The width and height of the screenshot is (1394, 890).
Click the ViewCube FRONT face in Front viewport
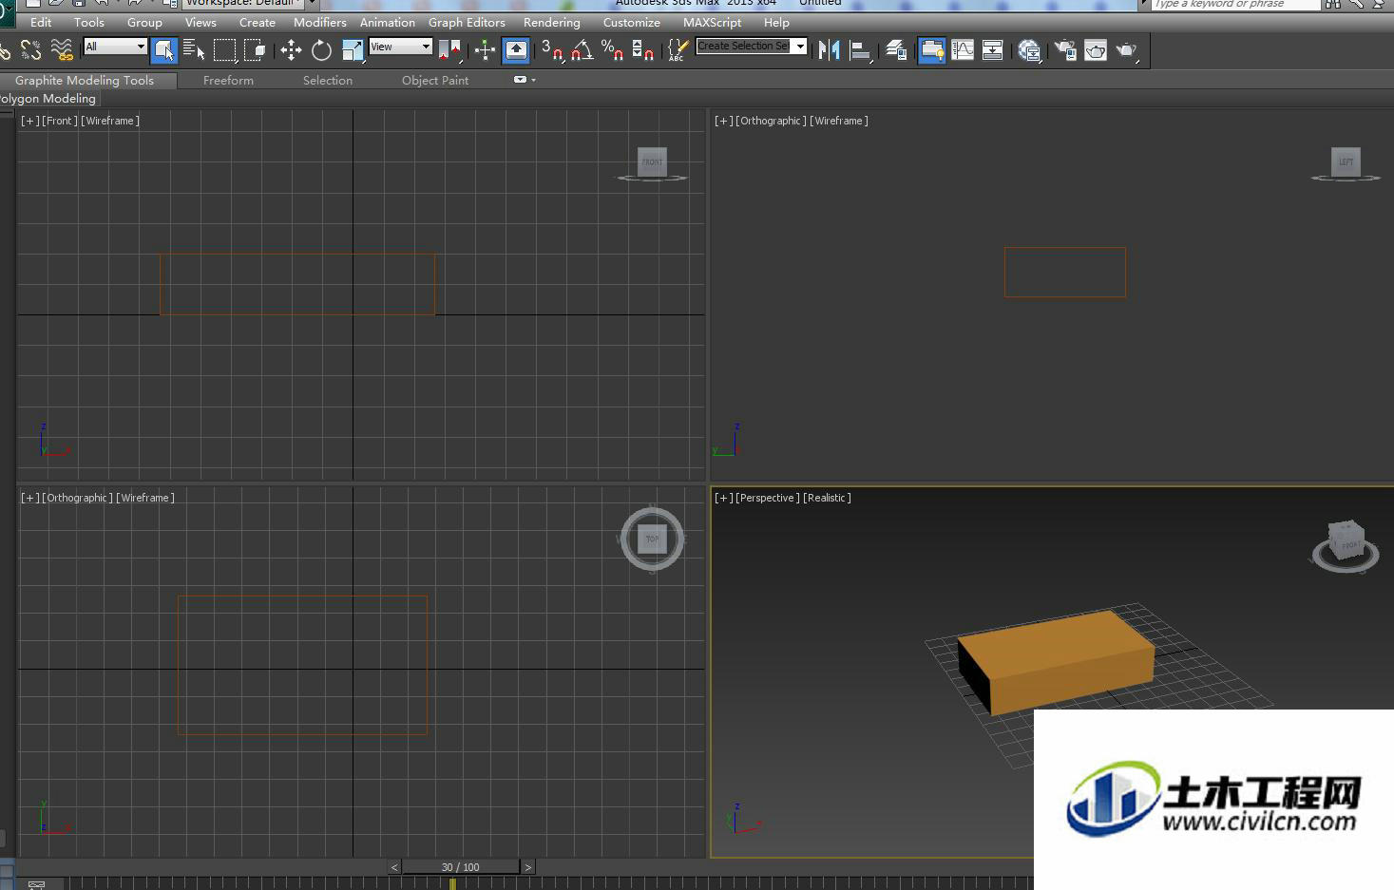tap(652, 161)
